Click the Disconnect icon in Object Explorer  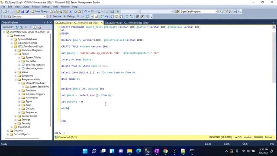[21, 27]
